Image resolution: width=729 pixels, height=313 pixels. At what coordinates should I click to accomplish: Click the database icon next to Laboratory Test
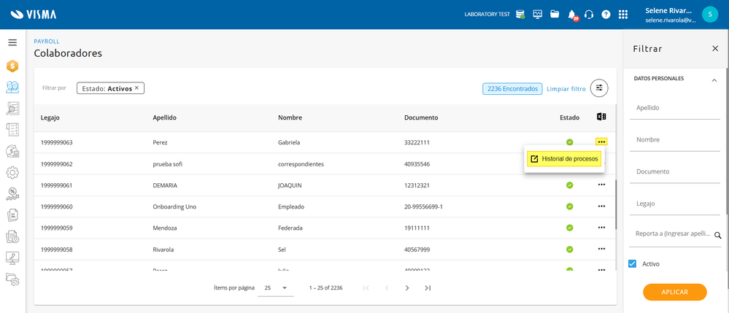point(520,15)
